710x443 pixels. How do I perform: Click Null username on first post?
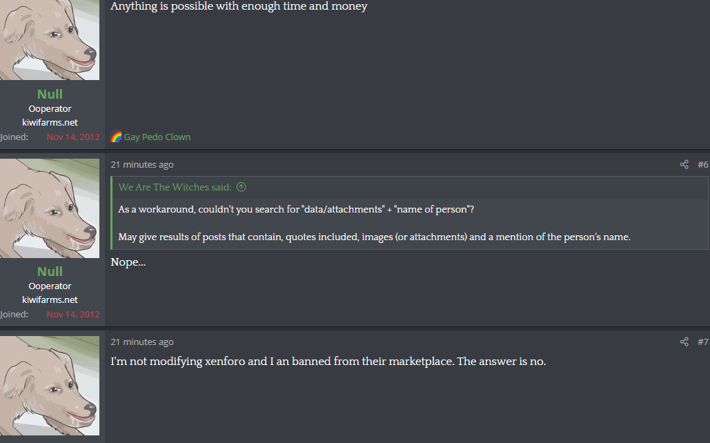tap(50, 95)
